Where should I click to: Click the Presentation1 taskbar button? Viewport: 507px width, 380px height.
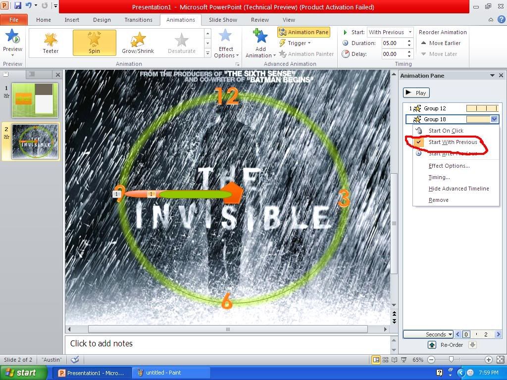click(92, 373)
